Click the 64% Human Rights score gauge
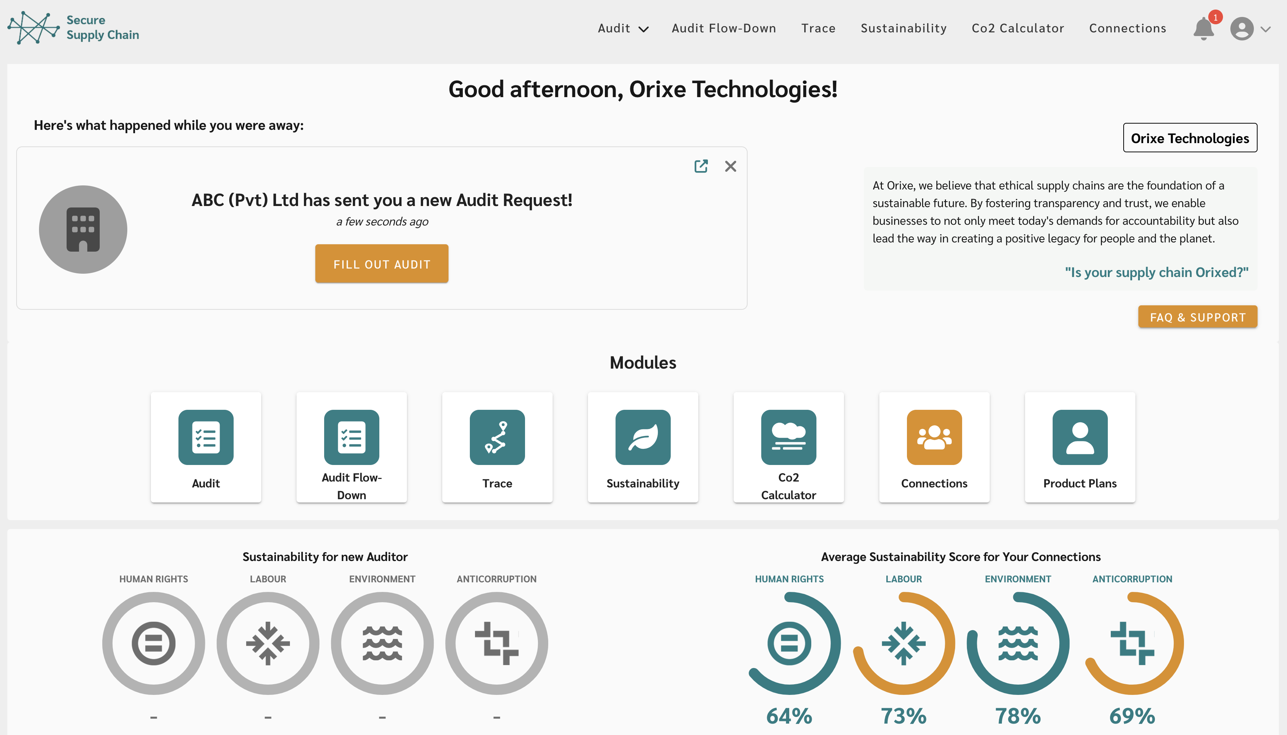Screen dimensions: 1287x735 pos(789,643)
